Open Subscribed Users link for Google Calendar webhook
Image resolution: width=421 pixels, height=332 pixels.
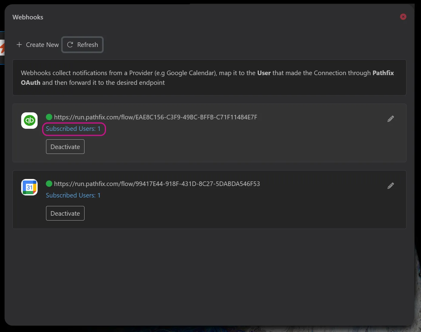[73, 195]
